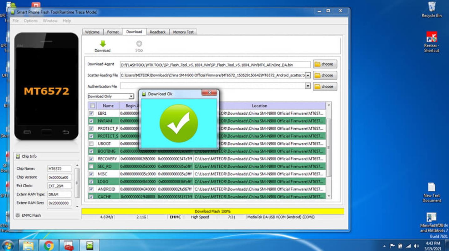Open Recycle Bin on the desktop

[x=431, y=9]
